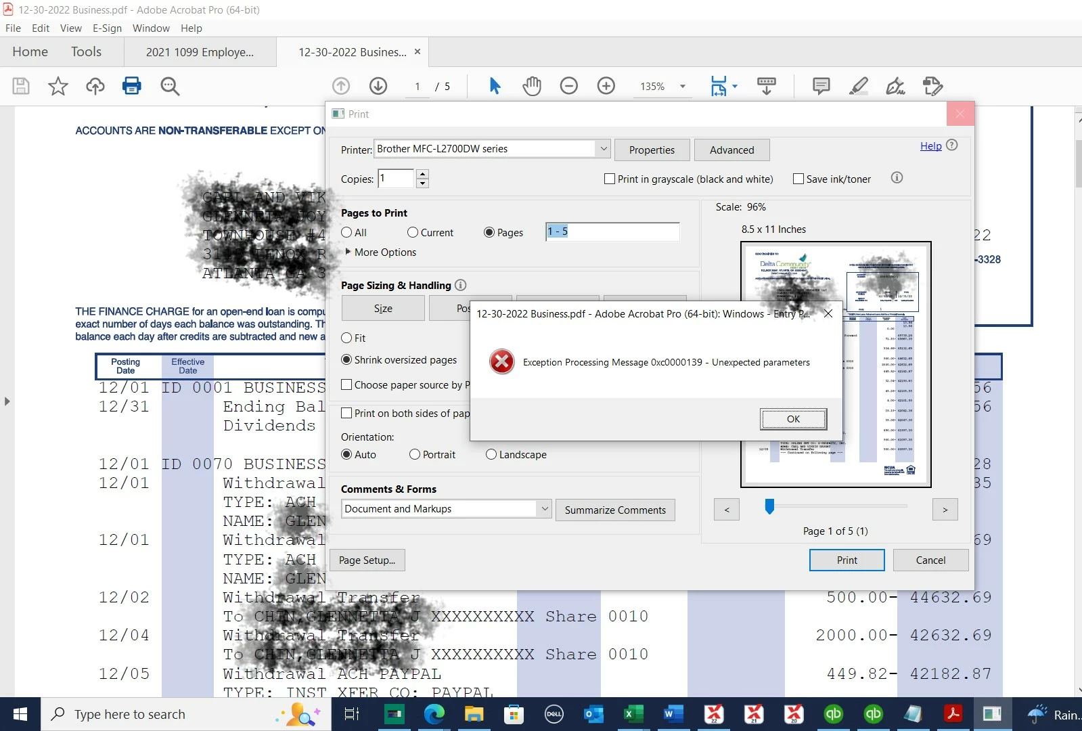Viewport: 1082px width, 731px height.
Task: Click the read mode keyboard icon
Action: (x=767, y=86)
